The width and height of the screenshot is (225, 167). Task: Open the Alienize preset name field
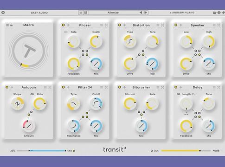(x=113, y=13)
